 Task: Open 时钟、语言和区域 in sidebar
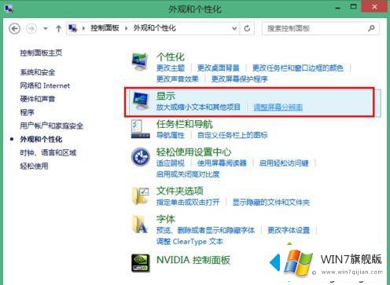pos(48,152)
